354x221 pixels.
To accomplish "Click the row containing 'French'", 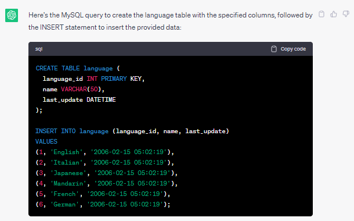I will [x=103, y=194].
